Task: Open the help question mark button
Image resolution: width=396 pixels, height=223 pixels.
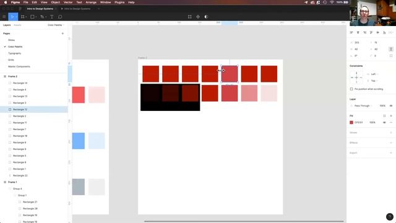Action: click(x=390, y=217)
